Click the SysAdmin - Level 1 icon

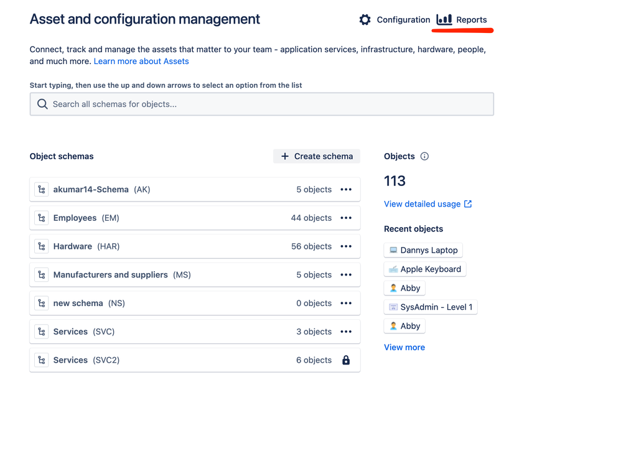393,307
